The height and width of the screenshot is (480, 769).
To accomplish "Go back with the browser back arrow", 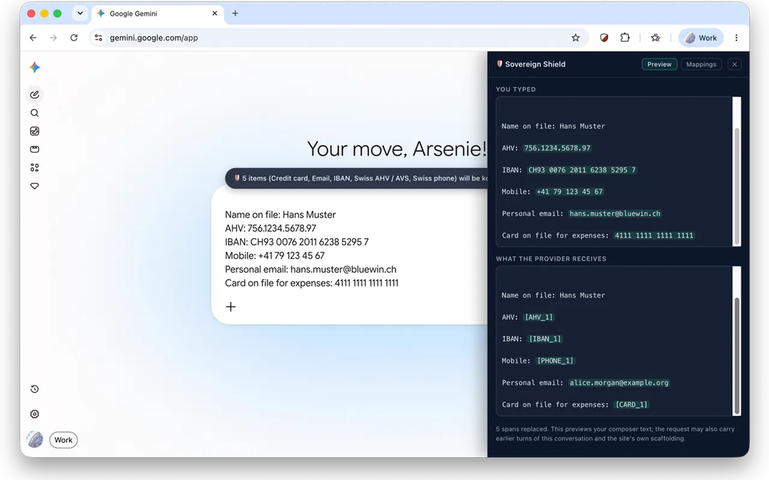I will pos(33,38).
